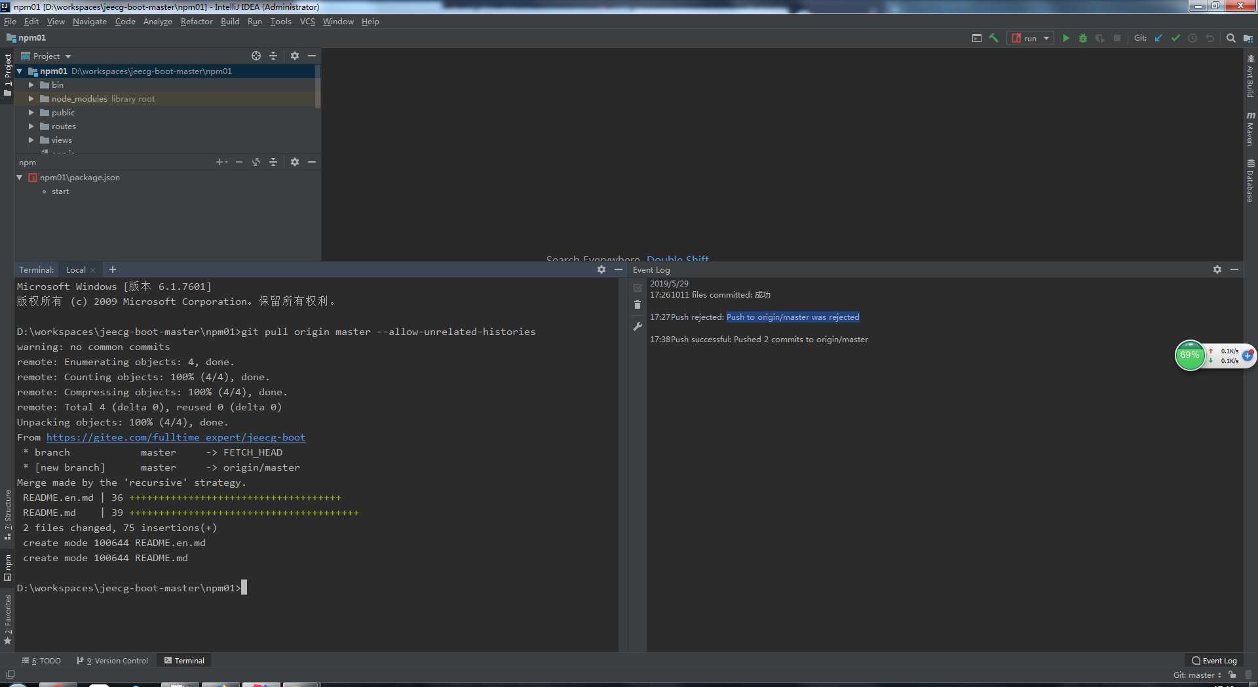This screenshot has height=687, width=1258.
Task: Toggle the npm side tab
Action: point(8,568)
